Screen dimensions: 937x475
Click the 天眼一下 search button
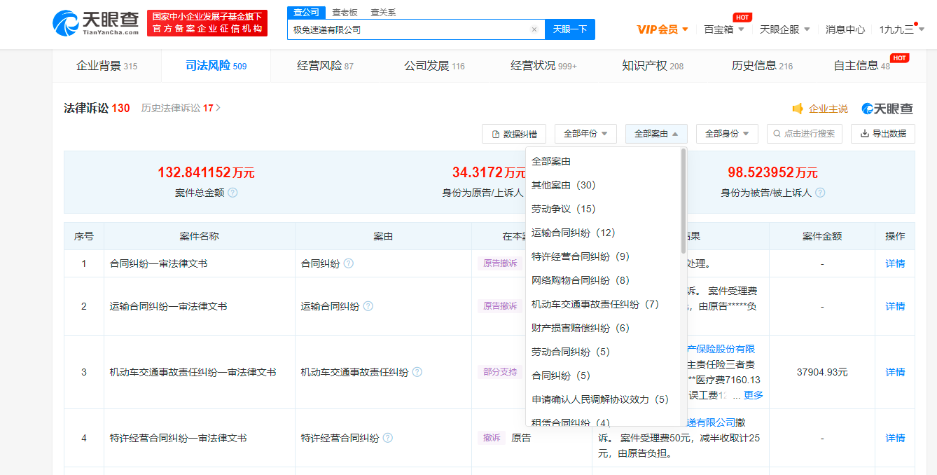tap(569, 29)
